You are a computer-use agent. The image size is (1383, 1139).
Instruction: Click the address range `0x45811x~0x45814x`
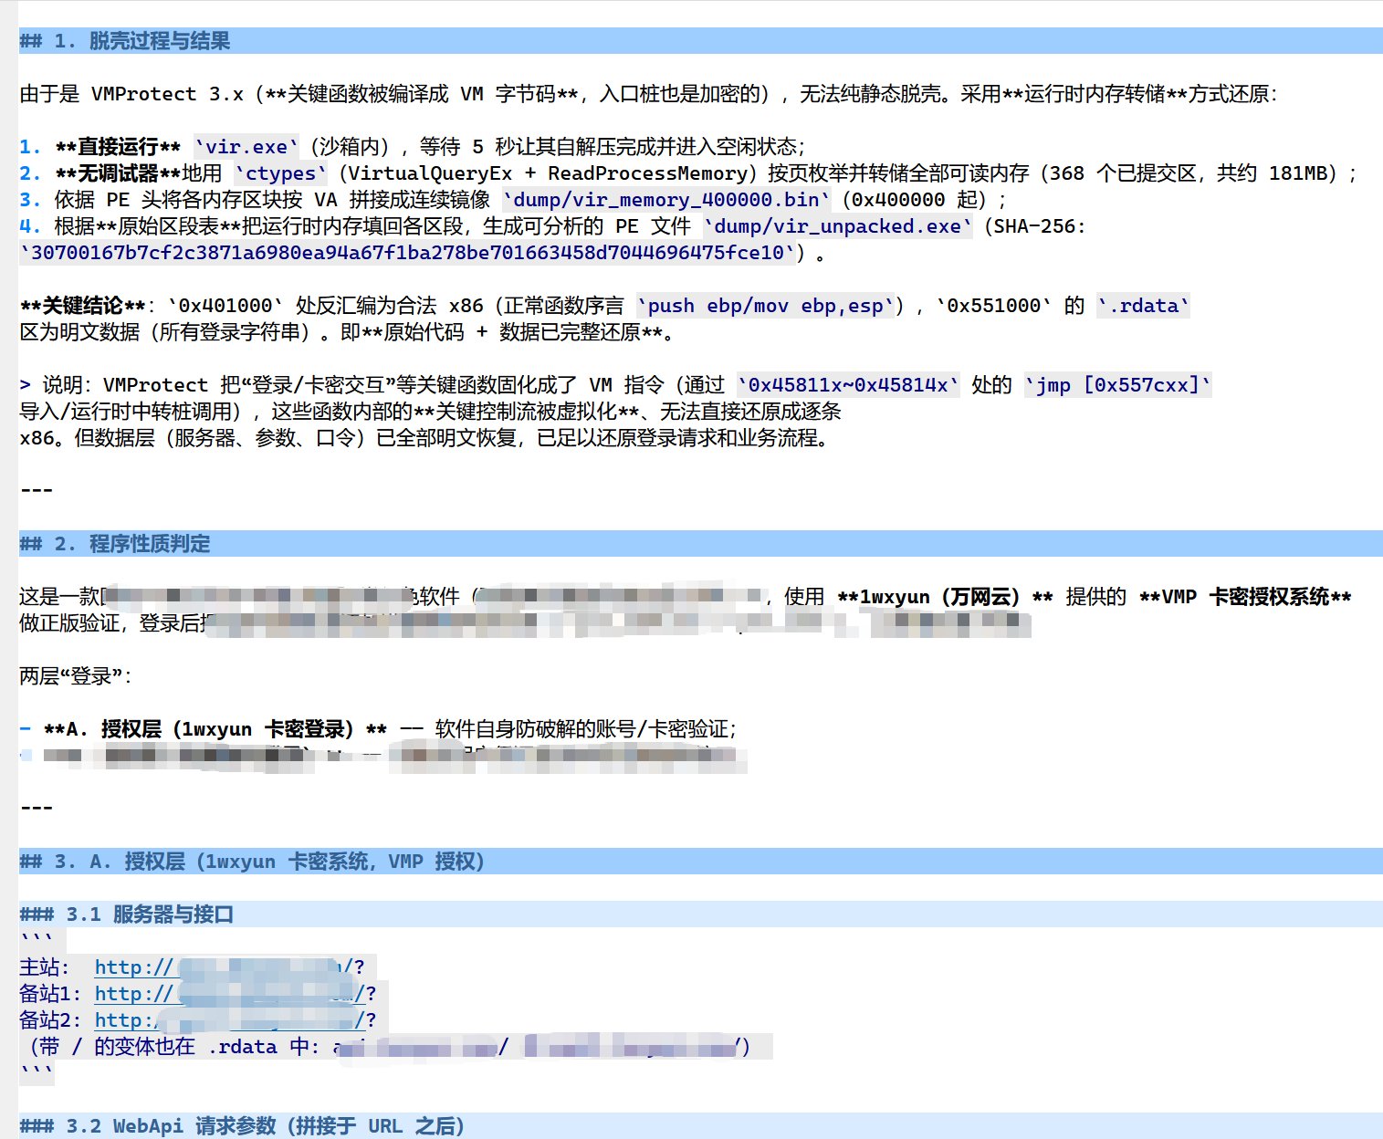pyautogui.click(x=848, y=385)
